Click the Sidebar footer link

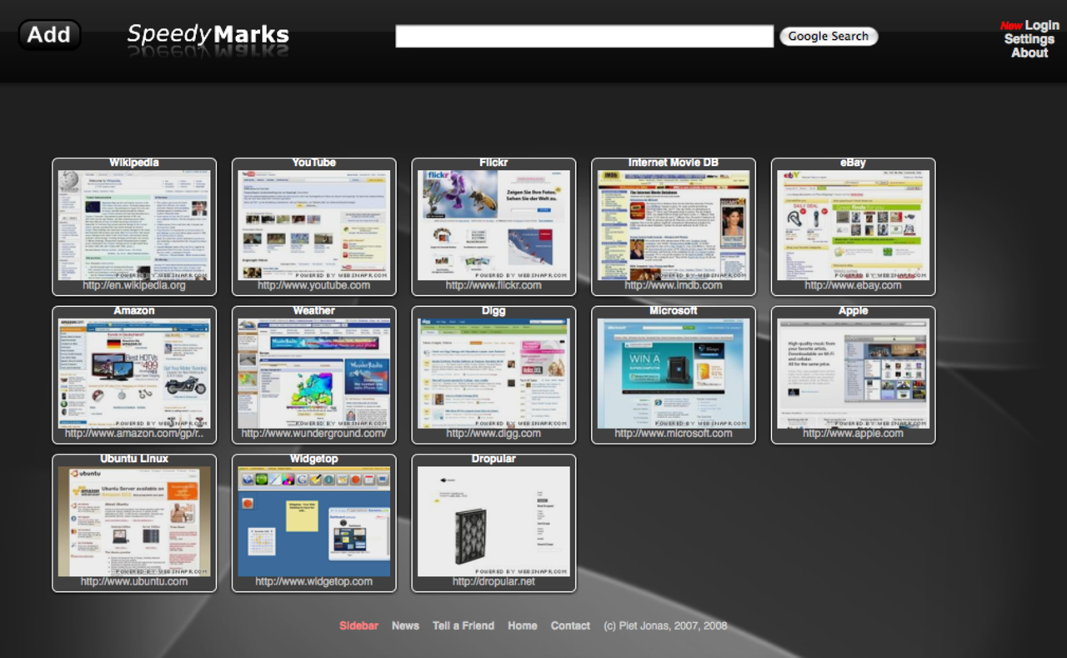point(358,625)
